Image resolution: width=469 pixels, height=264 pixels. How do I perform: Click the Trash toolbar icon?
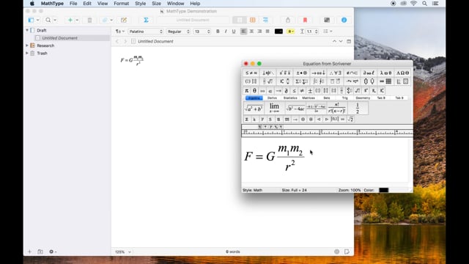89,20
